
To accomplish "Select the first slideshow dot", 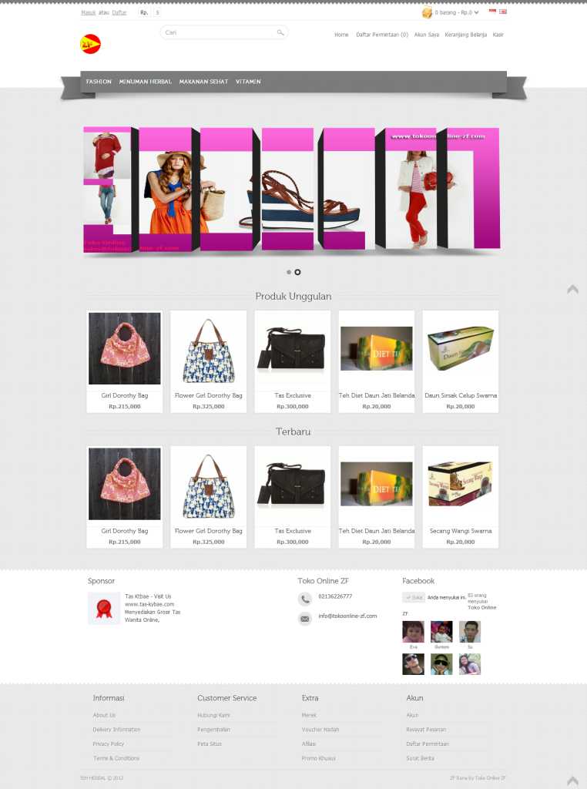I will pyautogui.click(x=289, y=272).
